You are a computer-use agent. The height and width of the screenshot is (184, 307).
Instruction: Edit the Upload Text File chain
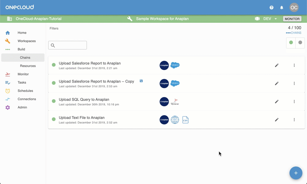coord(277,119)
